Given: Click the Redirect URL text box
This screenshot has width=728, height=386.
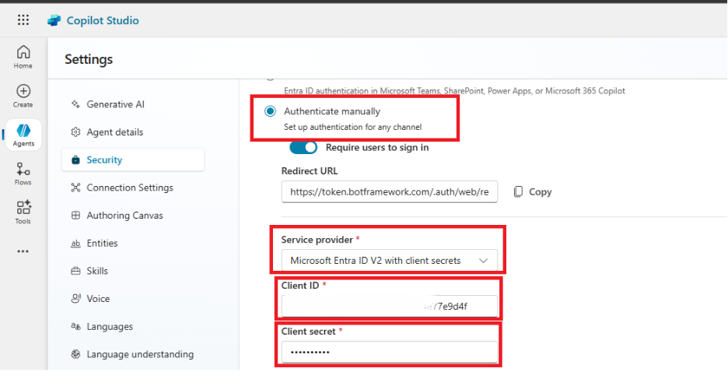Looking at the screenshot, I should [x=389, y=191].
